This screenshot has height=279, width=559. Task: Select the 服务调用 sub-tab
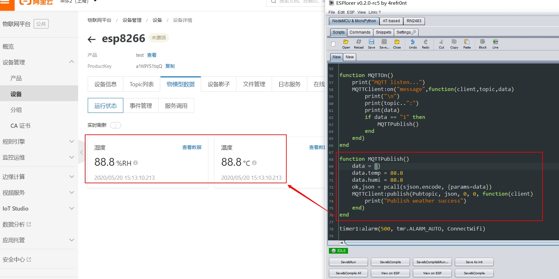click(176, 106)
